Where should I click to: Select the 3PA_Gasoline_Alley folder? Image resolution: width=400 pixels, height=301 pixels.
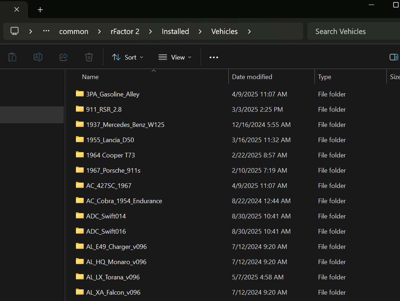pos(113,94)
